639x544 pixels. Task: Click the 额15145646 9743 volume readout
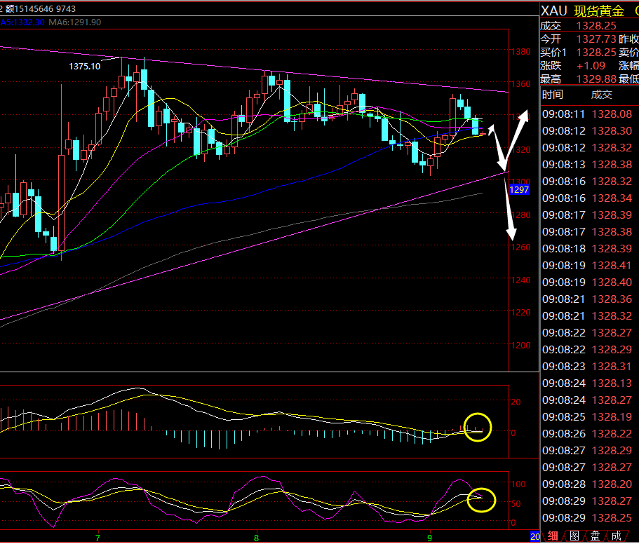41,9
